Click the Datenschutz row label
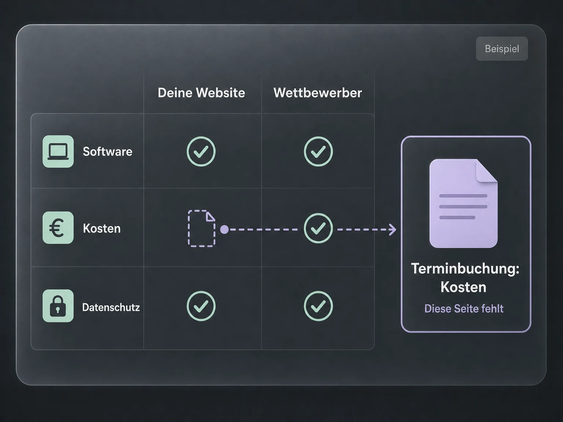 [x=111, y=307]
